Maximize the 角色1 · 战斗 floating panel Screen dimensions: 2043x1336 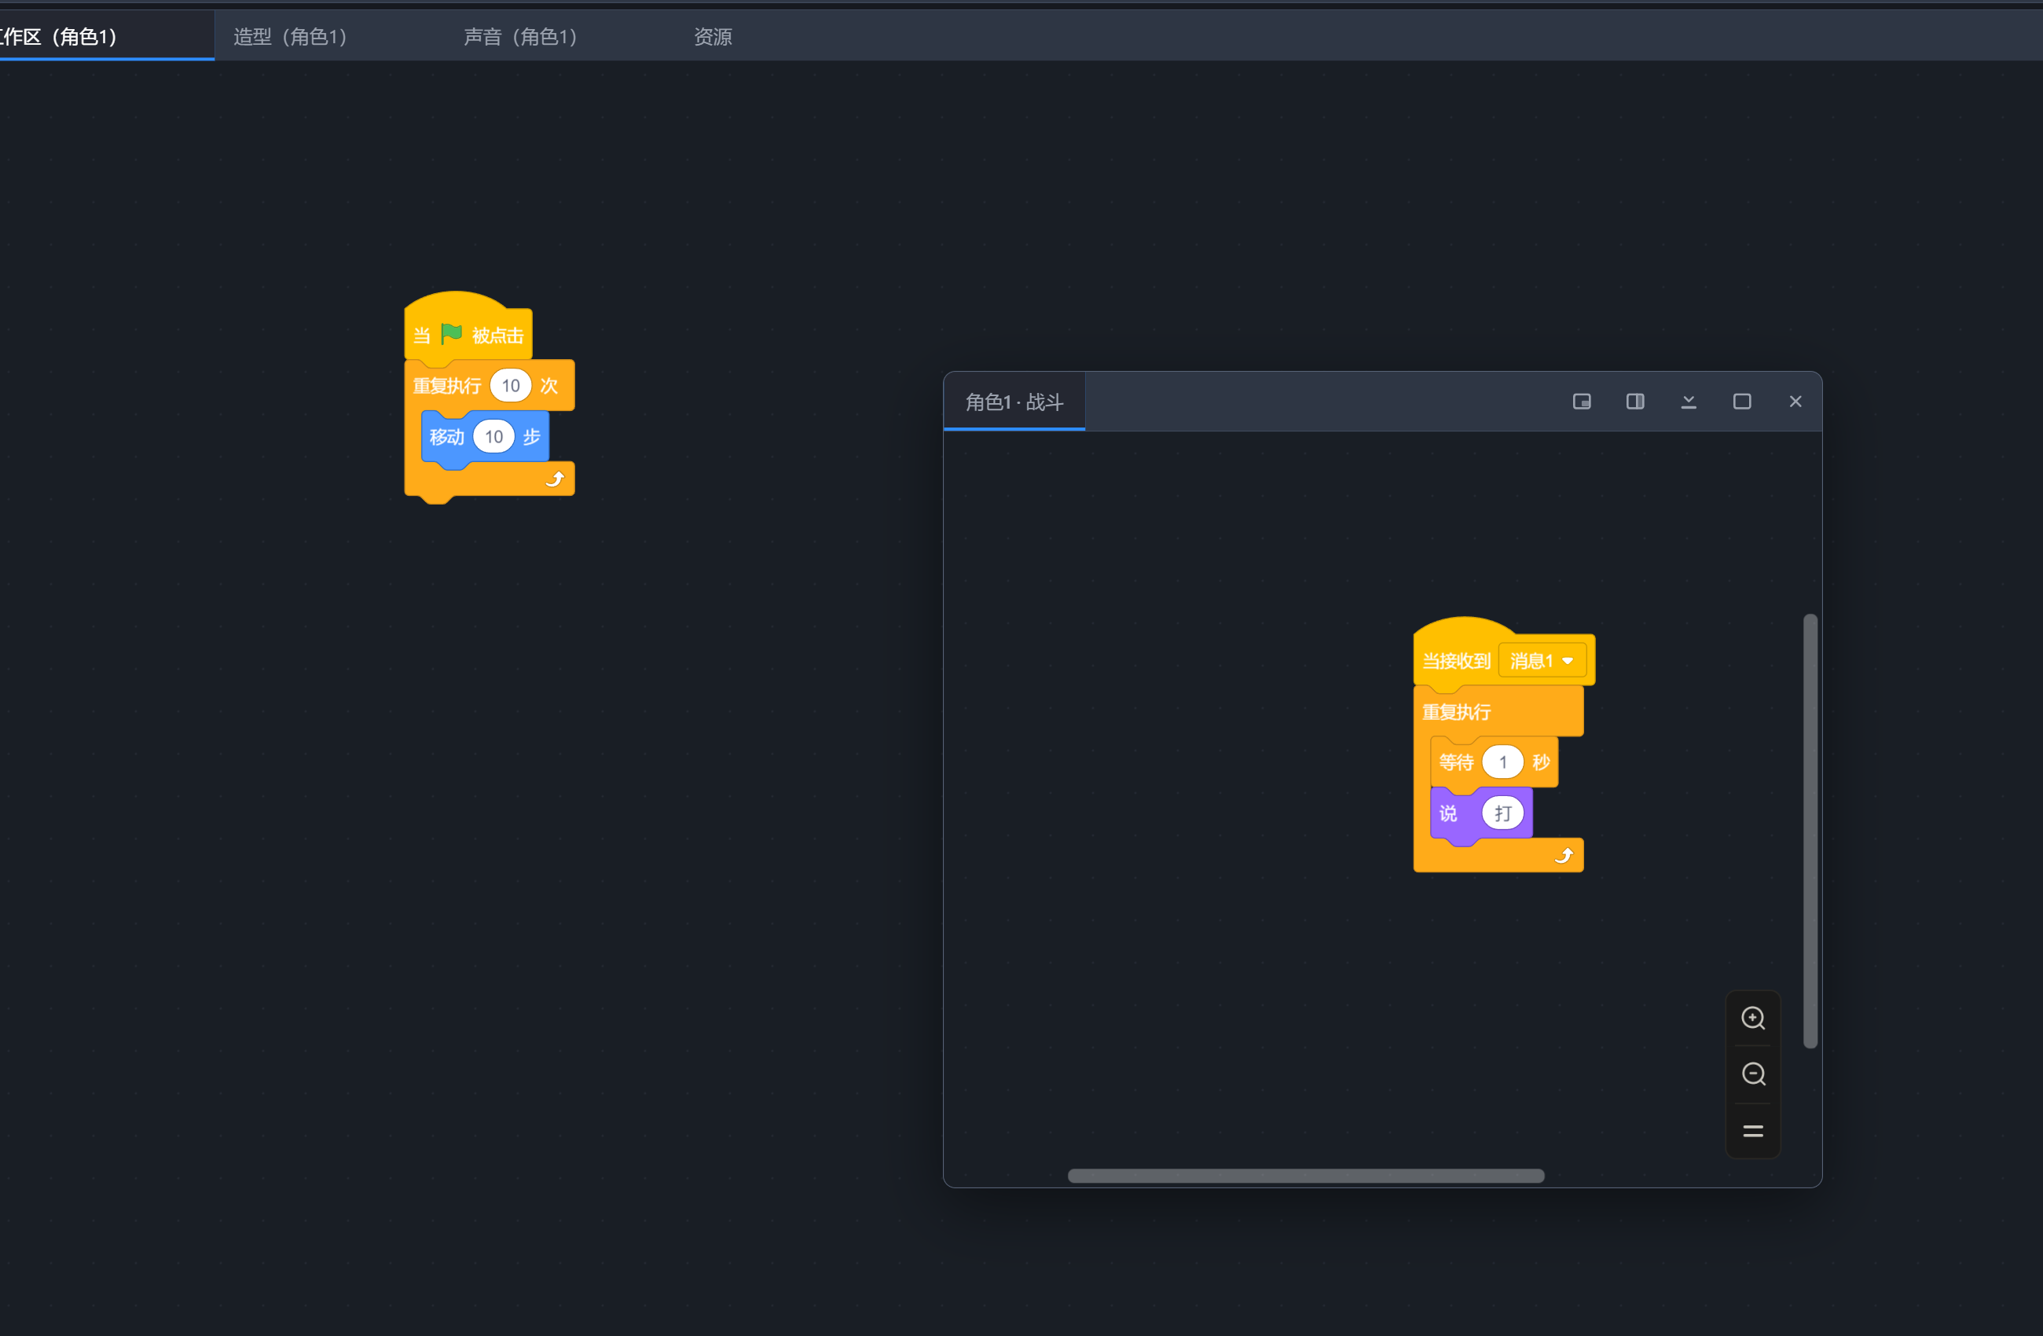(1742, 402)
